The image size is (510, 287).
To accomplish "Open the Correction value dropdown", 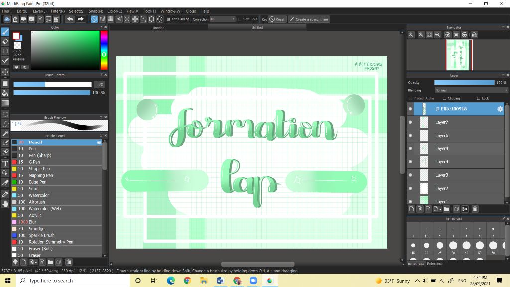I will [222, 19].
